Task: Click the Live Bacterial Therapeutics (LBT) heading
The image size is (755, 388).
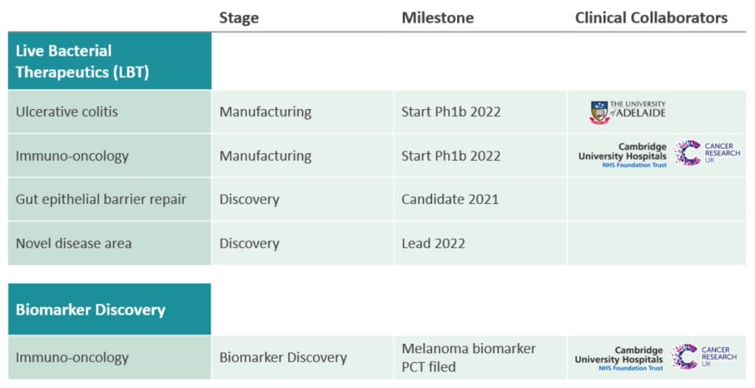Action: 82,62
